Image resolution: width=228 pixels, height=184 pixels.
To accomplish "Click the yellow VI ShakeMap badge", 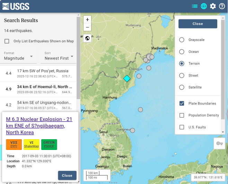I will [32, 144].
